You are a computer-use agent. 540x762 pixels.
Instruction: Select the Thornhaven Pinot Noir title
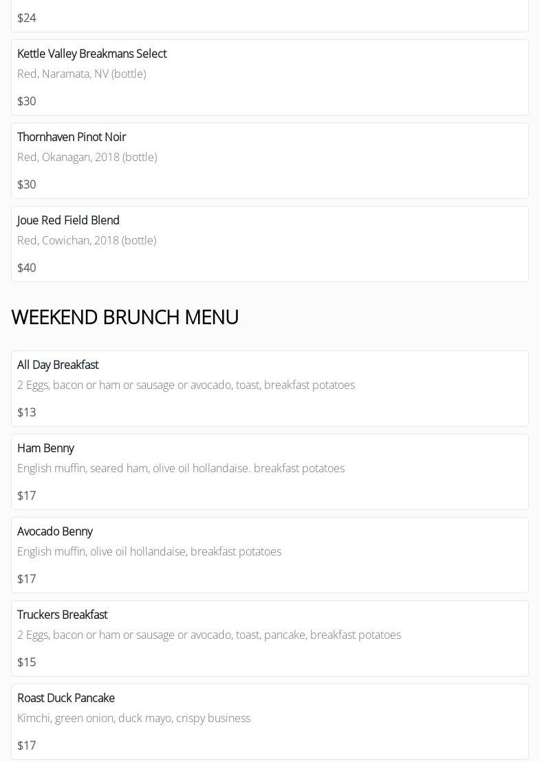[72, 137]
